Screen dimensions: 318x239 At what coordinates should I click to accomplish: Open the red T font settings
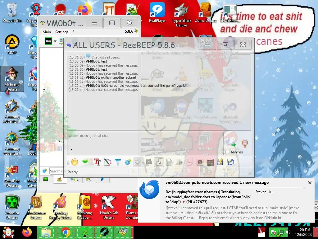coord(97,162)
